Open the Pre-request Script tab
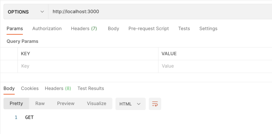This screenshot has width=272, height=134. pos(149,29)
